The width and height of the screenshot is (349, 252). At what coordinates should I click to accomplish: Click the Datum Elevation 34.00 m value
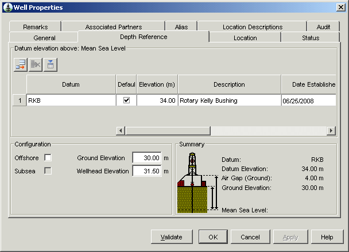click(x=312, y=169)
